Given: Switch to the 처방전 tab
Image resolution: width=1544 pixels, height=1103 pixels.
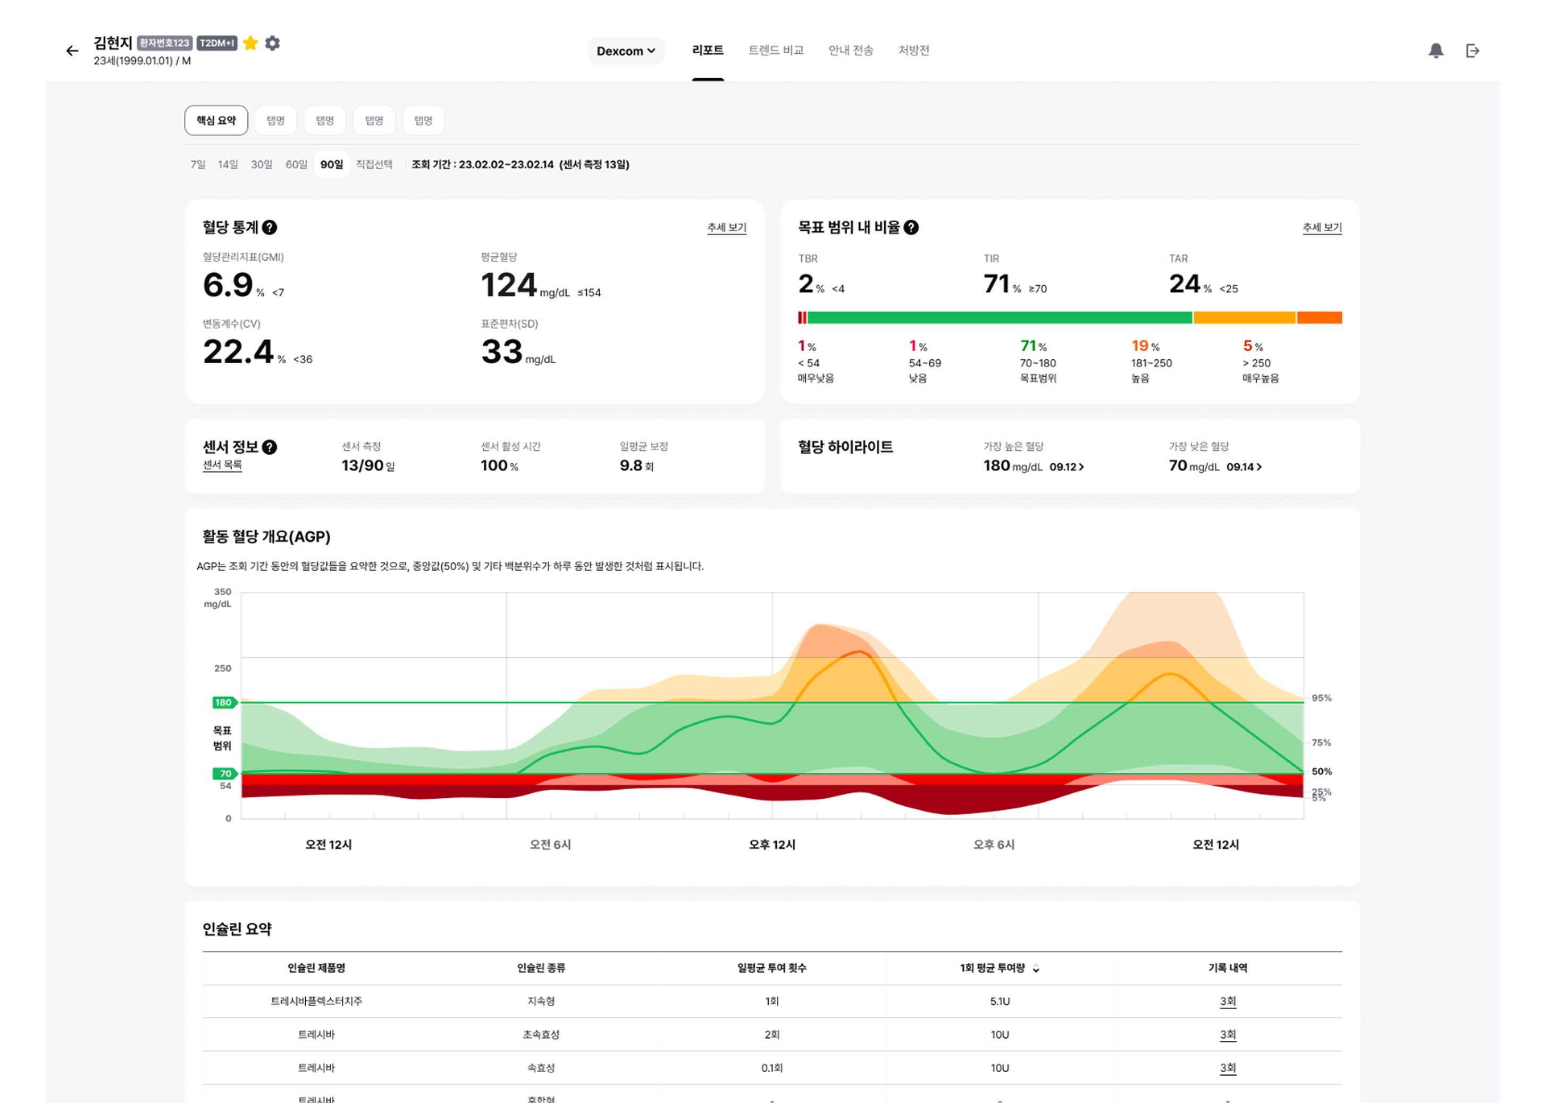Looking at the screenshot, I should point(913,51).
